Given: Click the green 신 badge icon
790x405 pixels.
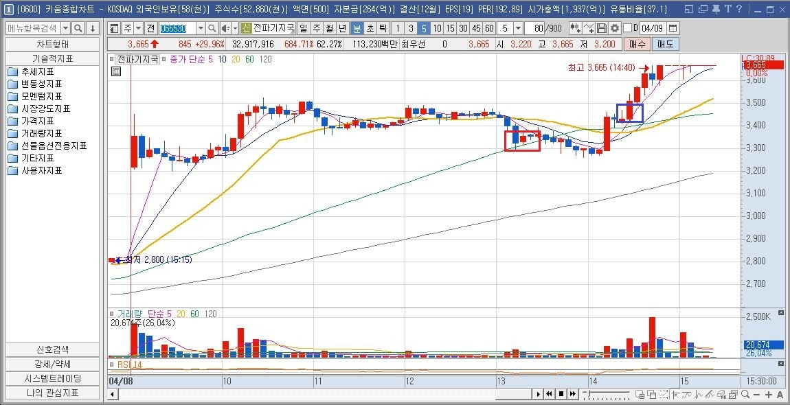Looking at the screenshot, I should pyautogui.click(x=247, y=28).
